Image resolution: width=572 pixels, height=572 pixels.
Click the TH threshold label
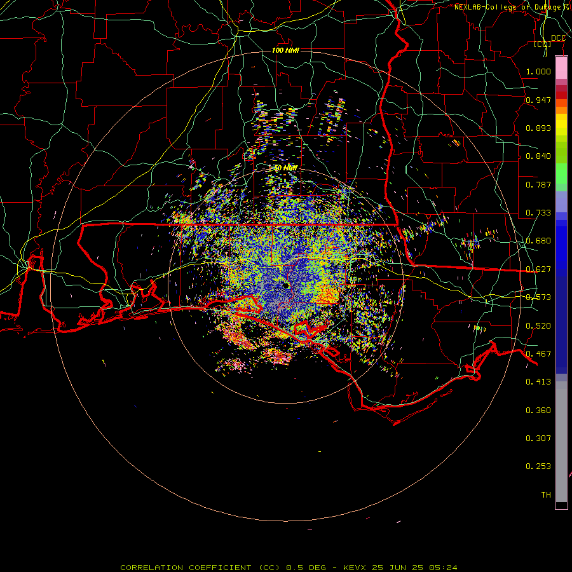pyautogui.click(x=546, y=495)
